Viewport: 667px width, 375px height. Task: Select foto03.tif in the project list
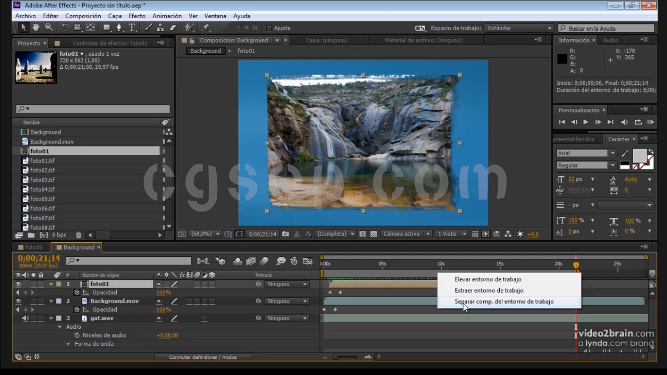[42, 180]
